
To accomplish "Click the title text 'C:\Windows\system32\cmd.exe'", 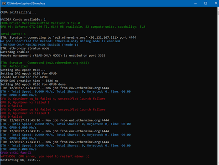I will coord(26,3).
